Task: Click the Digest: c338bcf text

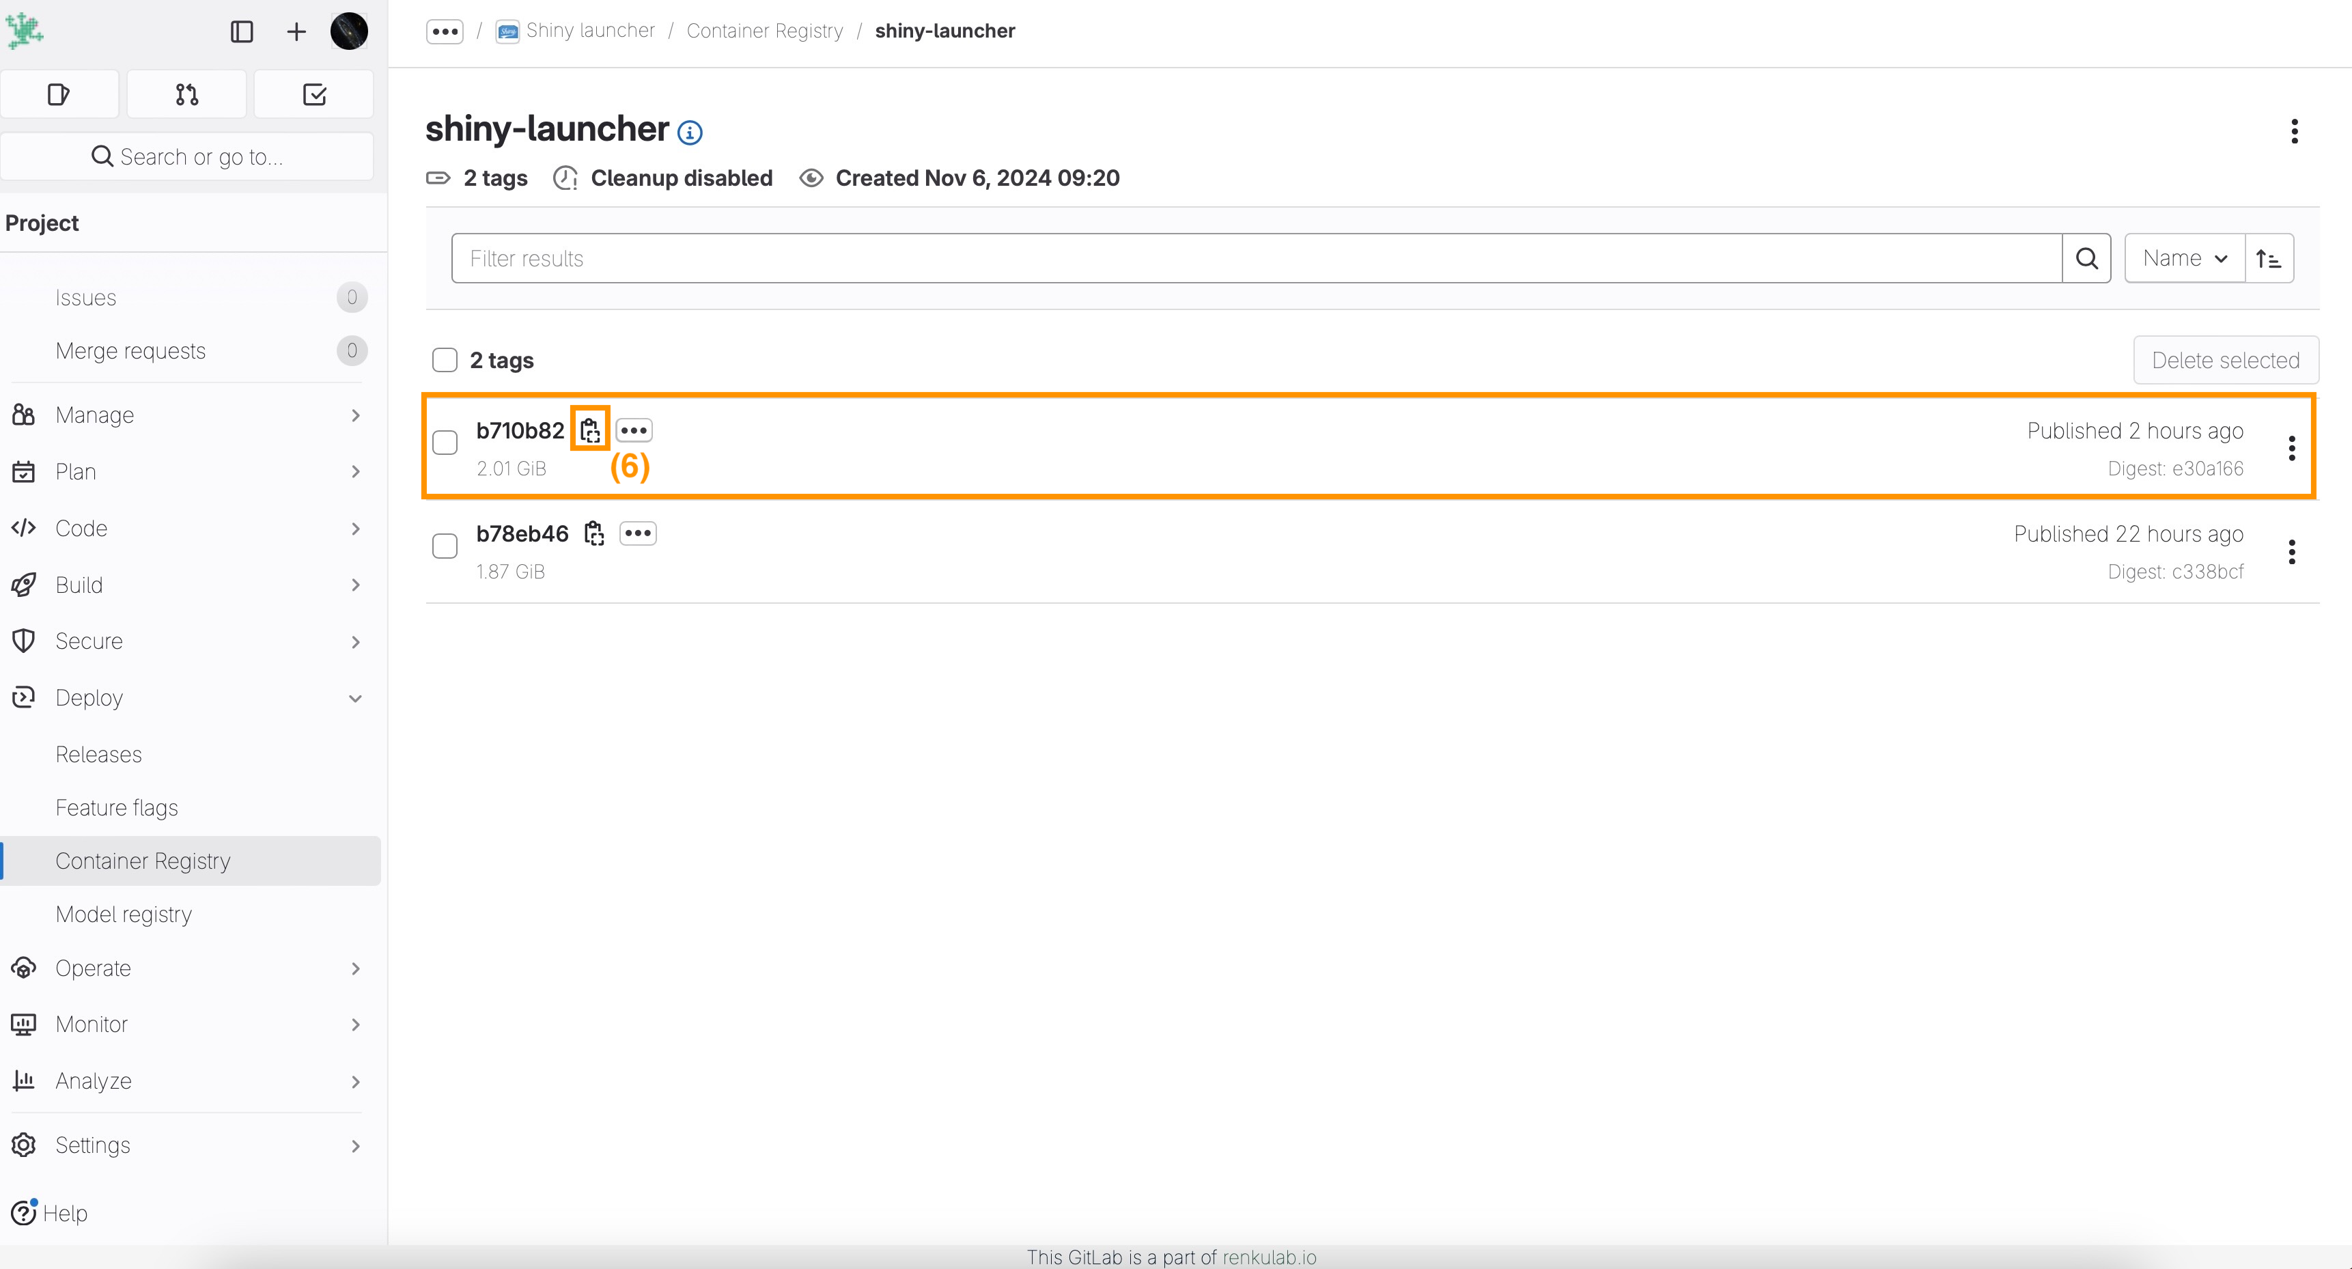Action: pyautogui.click(x=2176, y=572)
